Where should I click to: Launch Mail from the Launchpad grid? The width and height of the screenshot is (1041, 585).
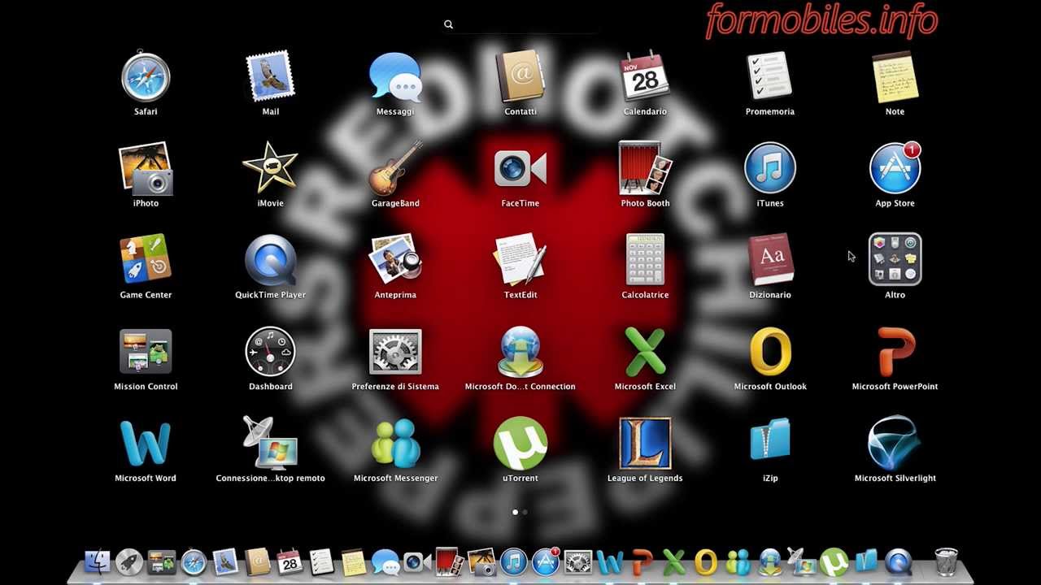pos(270,76)
